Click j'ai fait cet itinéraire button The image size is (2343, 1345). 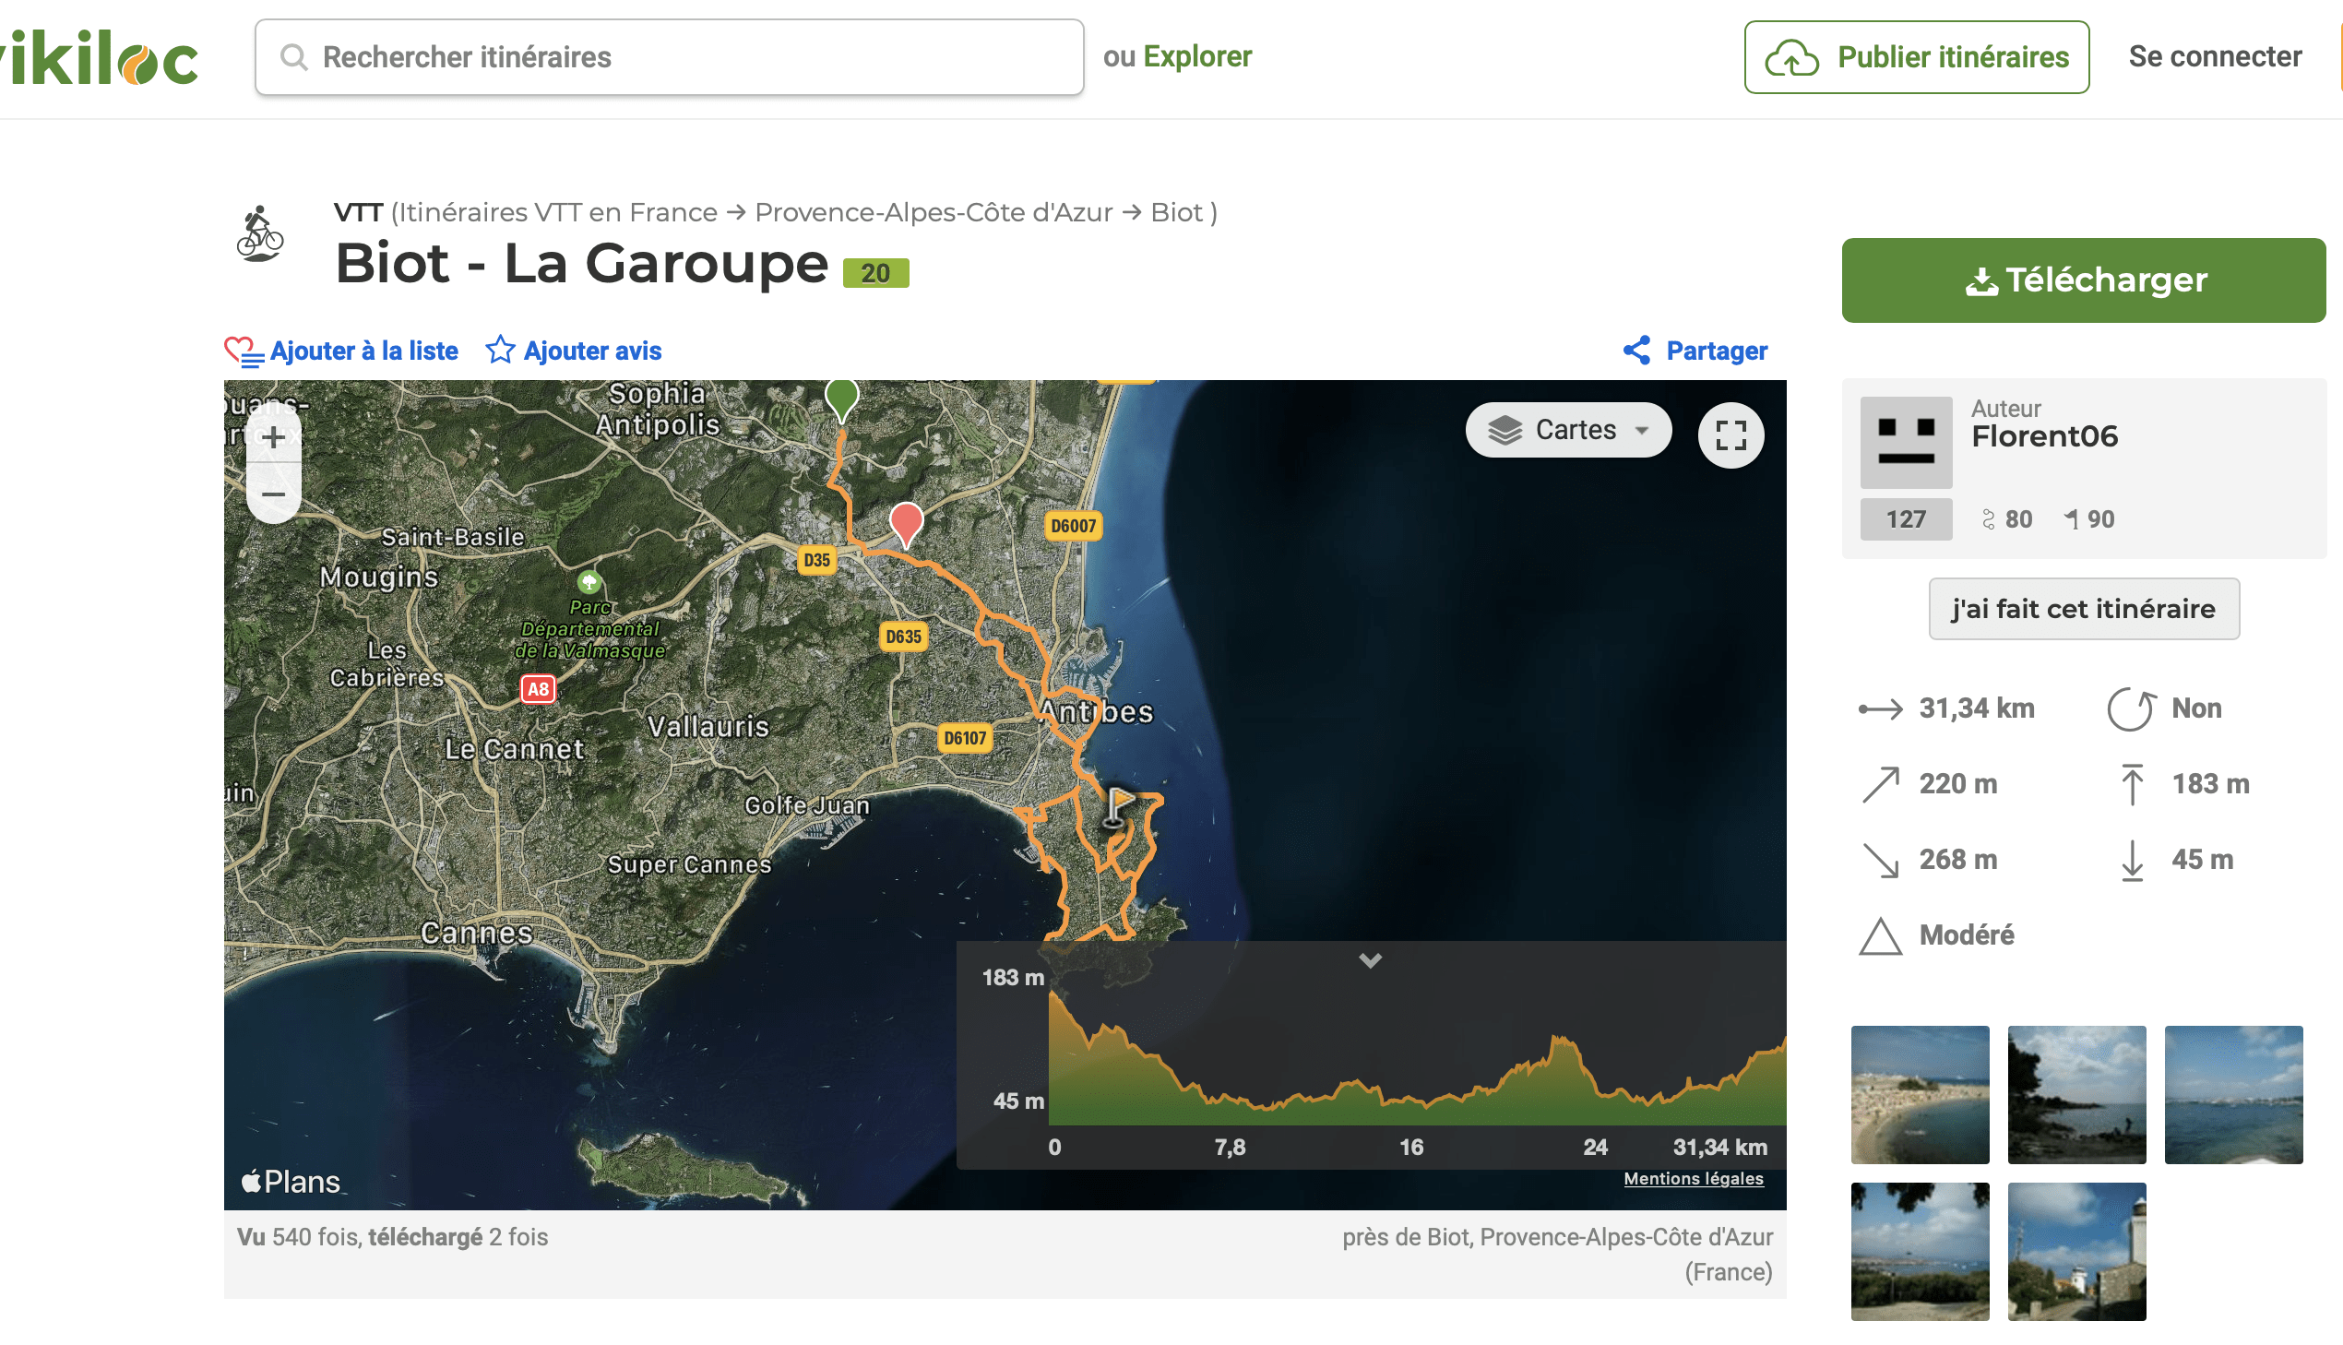(2083, 609)
